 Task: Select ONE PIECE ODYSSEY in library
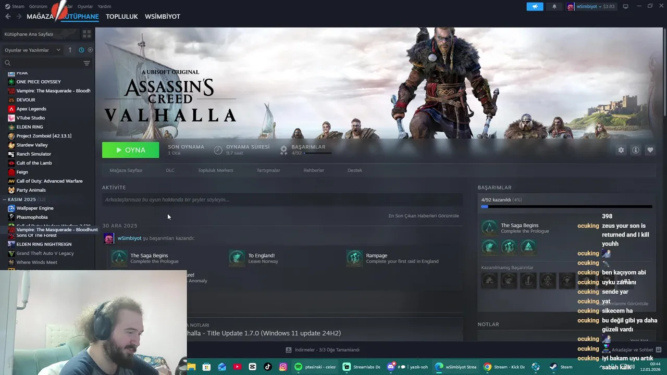pos(39,82)
